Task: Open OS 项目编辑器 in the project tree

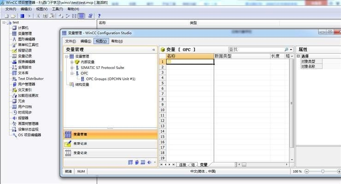Action: tap(29, 135)
